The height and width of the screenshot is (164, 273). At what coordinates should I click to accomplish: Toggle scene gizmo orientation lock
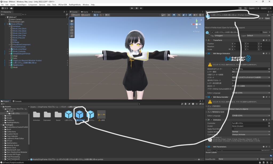coord(201,20)
